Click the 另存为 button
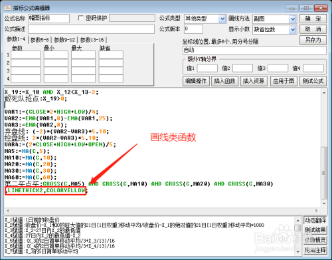 click(x=313, y=40)
